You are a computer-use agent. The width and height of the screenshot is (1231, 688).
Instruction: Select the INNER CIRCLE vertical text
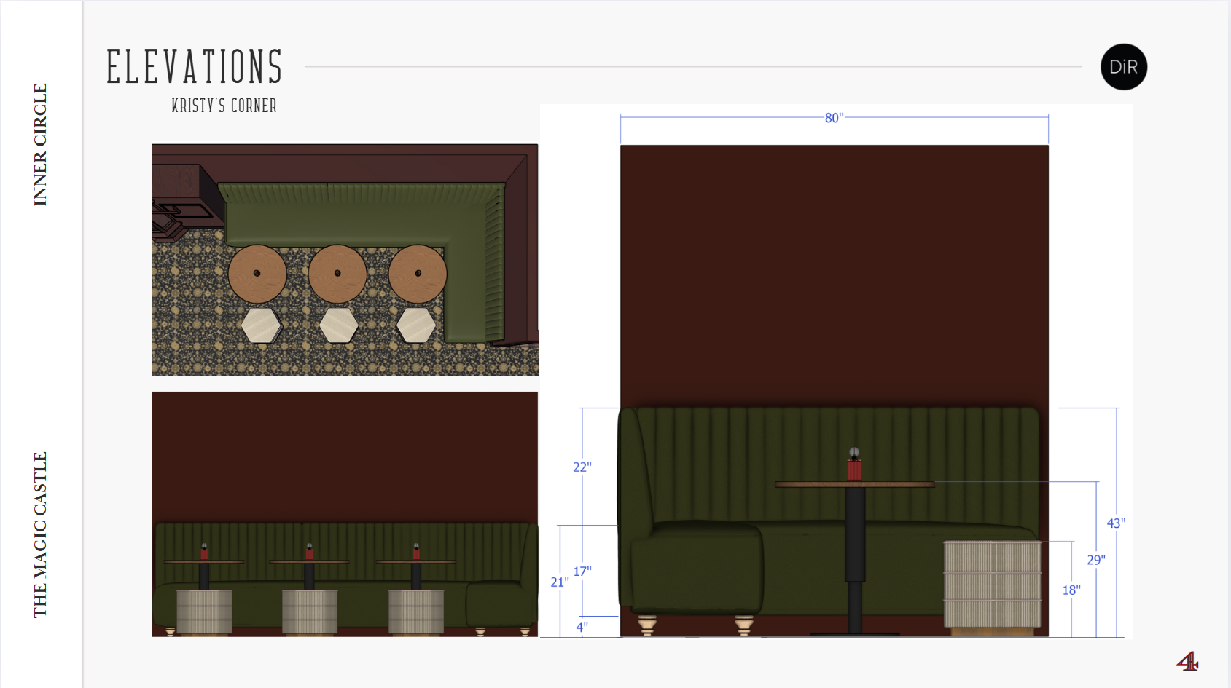coord(40,144)
